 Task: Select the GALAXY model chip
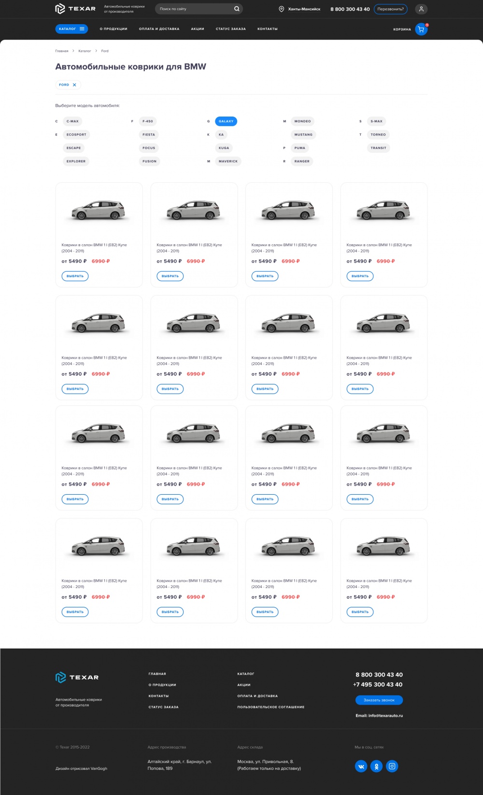click(226, 121)
